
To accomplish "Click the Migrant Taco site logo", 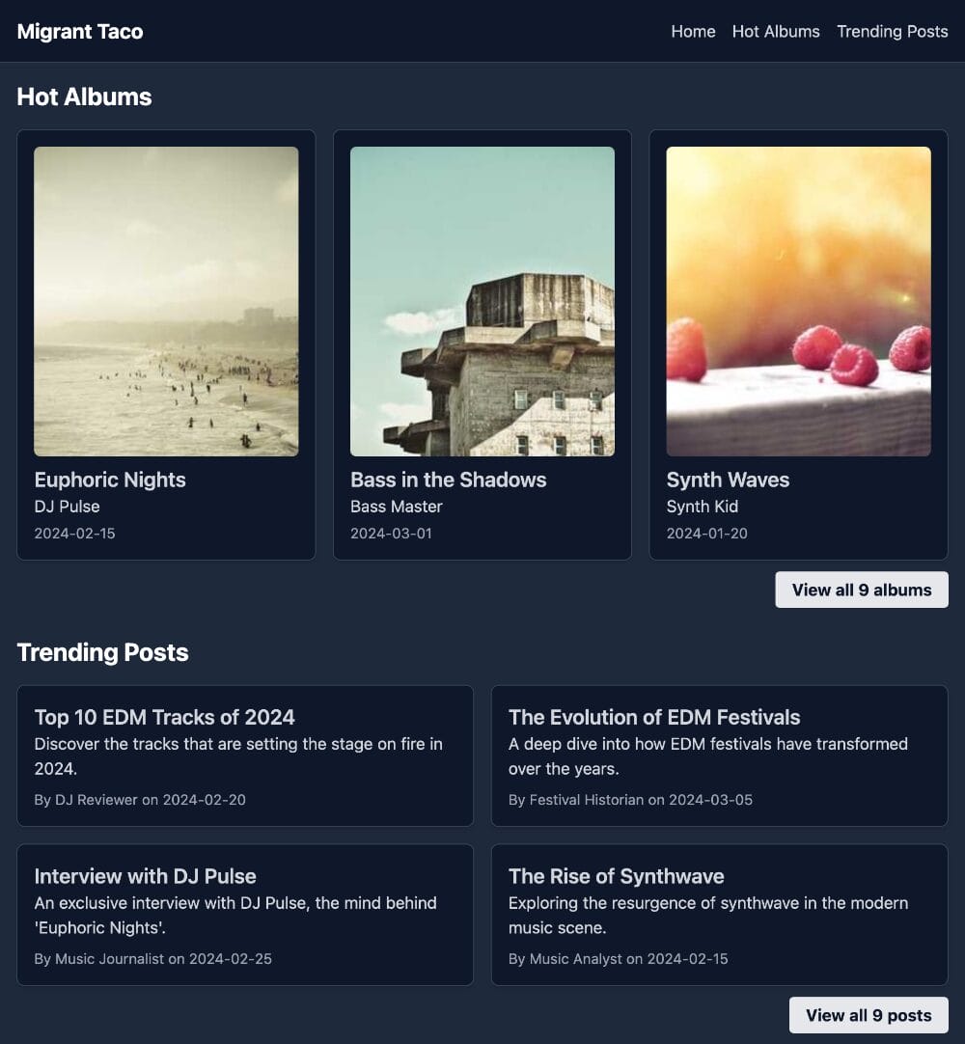I will 80,31.
